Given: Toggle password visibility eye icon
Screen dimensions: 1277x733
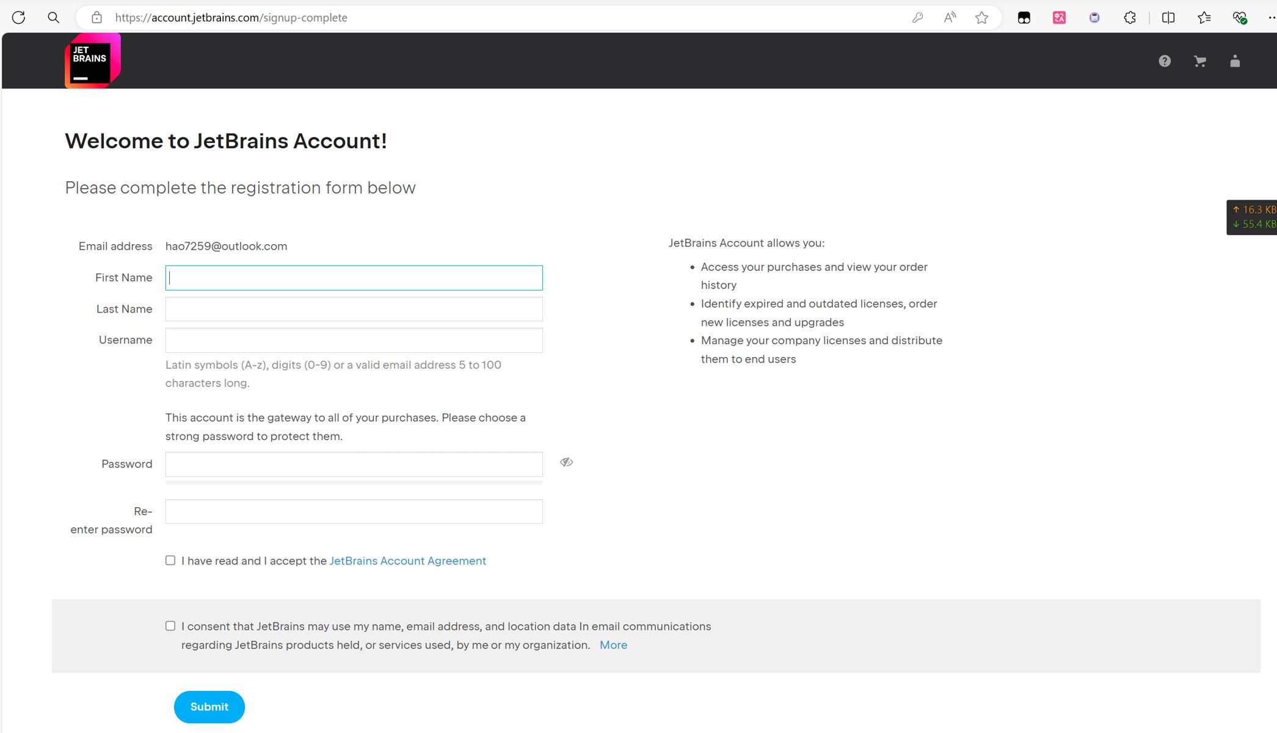Looking at the screenshot, I should tap(566, 462).
